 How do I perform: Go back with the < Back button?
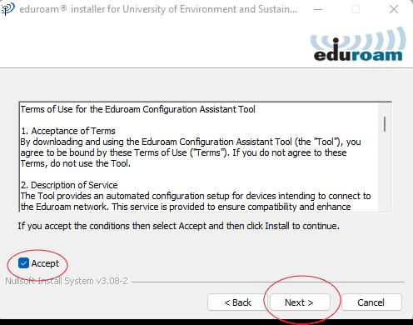[x=236, y=302]
